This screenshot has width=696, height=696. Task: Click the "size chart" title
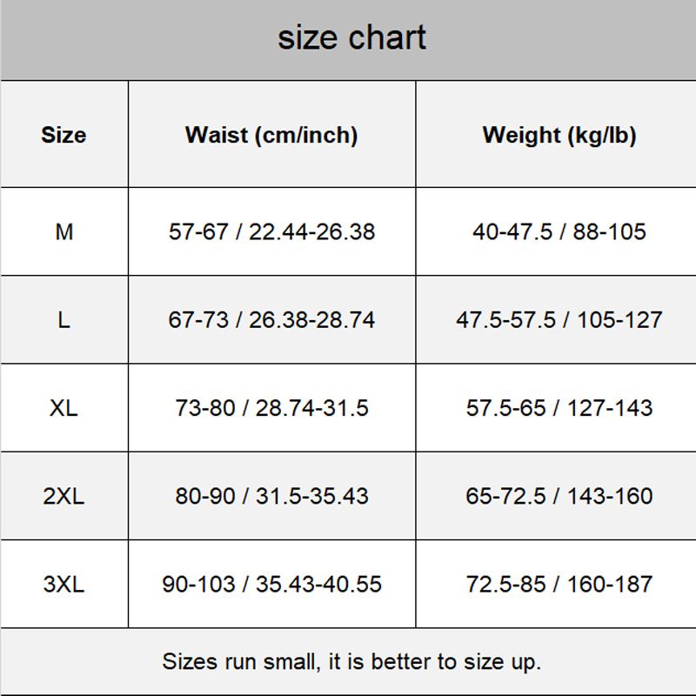351,38
